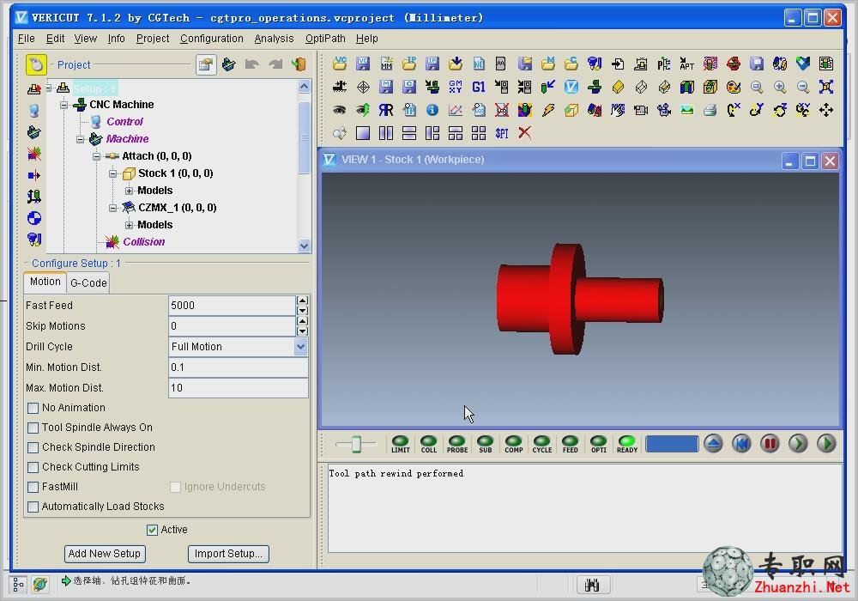This screenshot has height=601, width=858.
Task: Select the Motion tab
Action: (45, 282)
